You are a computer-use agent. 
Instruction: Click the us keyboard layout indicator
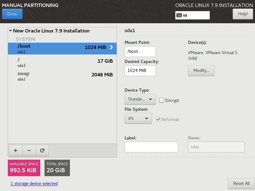(x=193, y=15)
